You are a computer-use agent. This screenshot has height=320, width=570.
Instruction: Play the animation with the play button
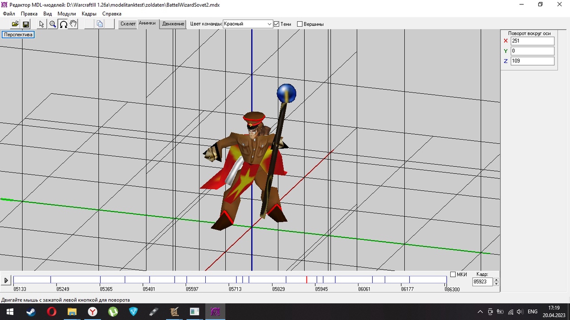pos(6,280)
